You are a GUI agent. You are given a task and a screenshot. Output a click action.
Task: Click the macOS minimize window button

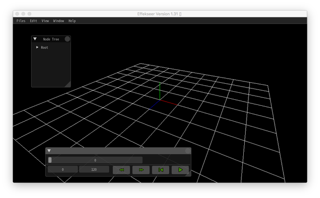(x=23, y=14)
